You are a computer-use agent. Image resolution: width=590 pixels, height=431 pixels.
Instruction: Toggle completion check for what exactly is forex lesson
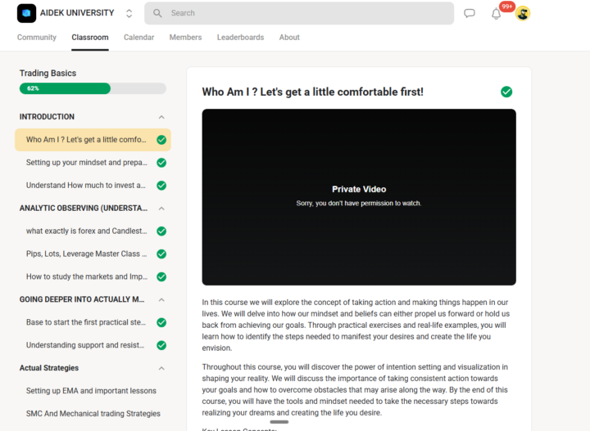pyautogui.click(x=161, y=231)
